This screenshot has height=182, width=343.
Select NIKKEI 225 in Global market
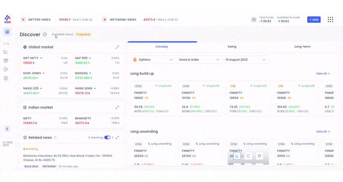coord(45,91)
